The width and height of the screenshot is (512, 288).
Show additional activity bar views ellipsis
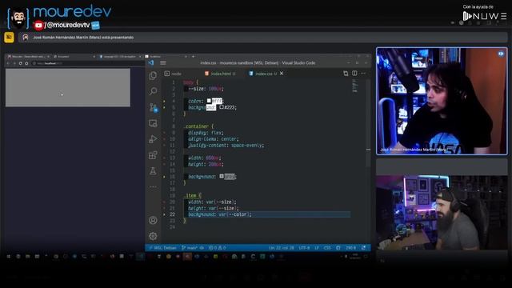(x=153, y=186)
